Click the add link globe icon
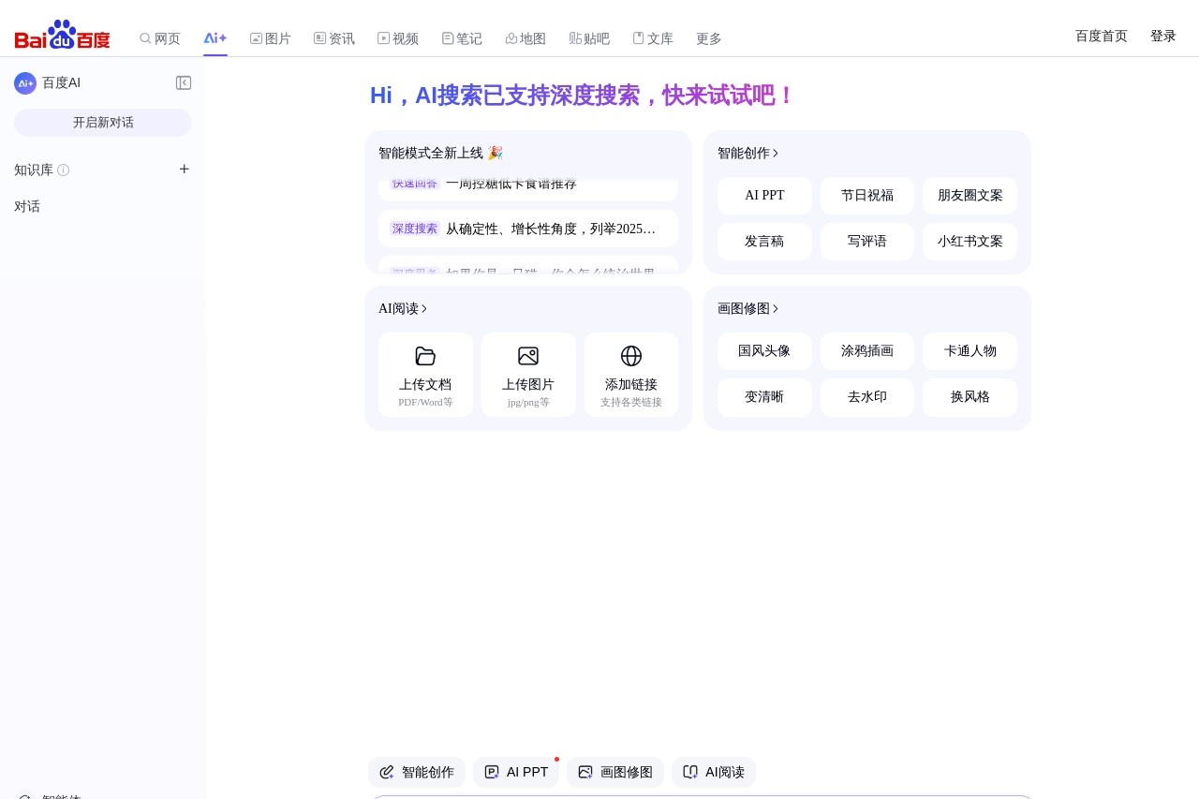The image size is (1199, 799). point(631,356)
